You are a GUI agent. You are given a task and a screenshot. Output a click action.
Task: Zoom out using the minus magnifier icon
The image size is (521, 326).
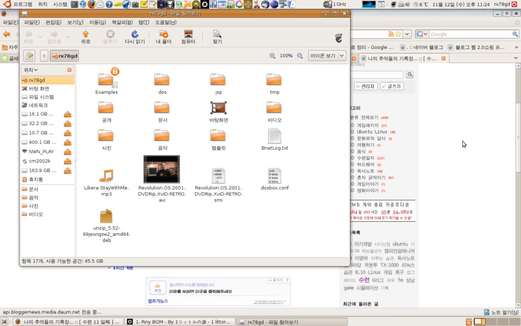(x=272, y=56)
